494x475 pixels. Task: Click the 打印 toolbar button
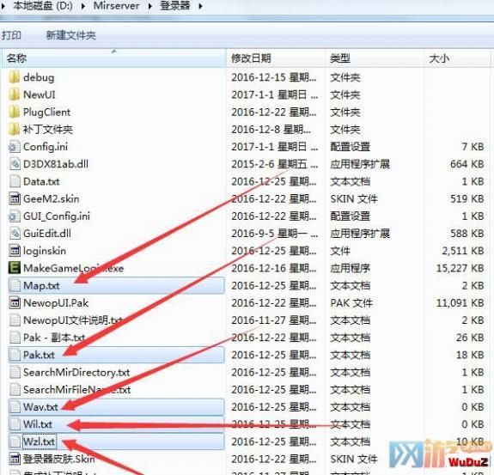coord(11,35)
